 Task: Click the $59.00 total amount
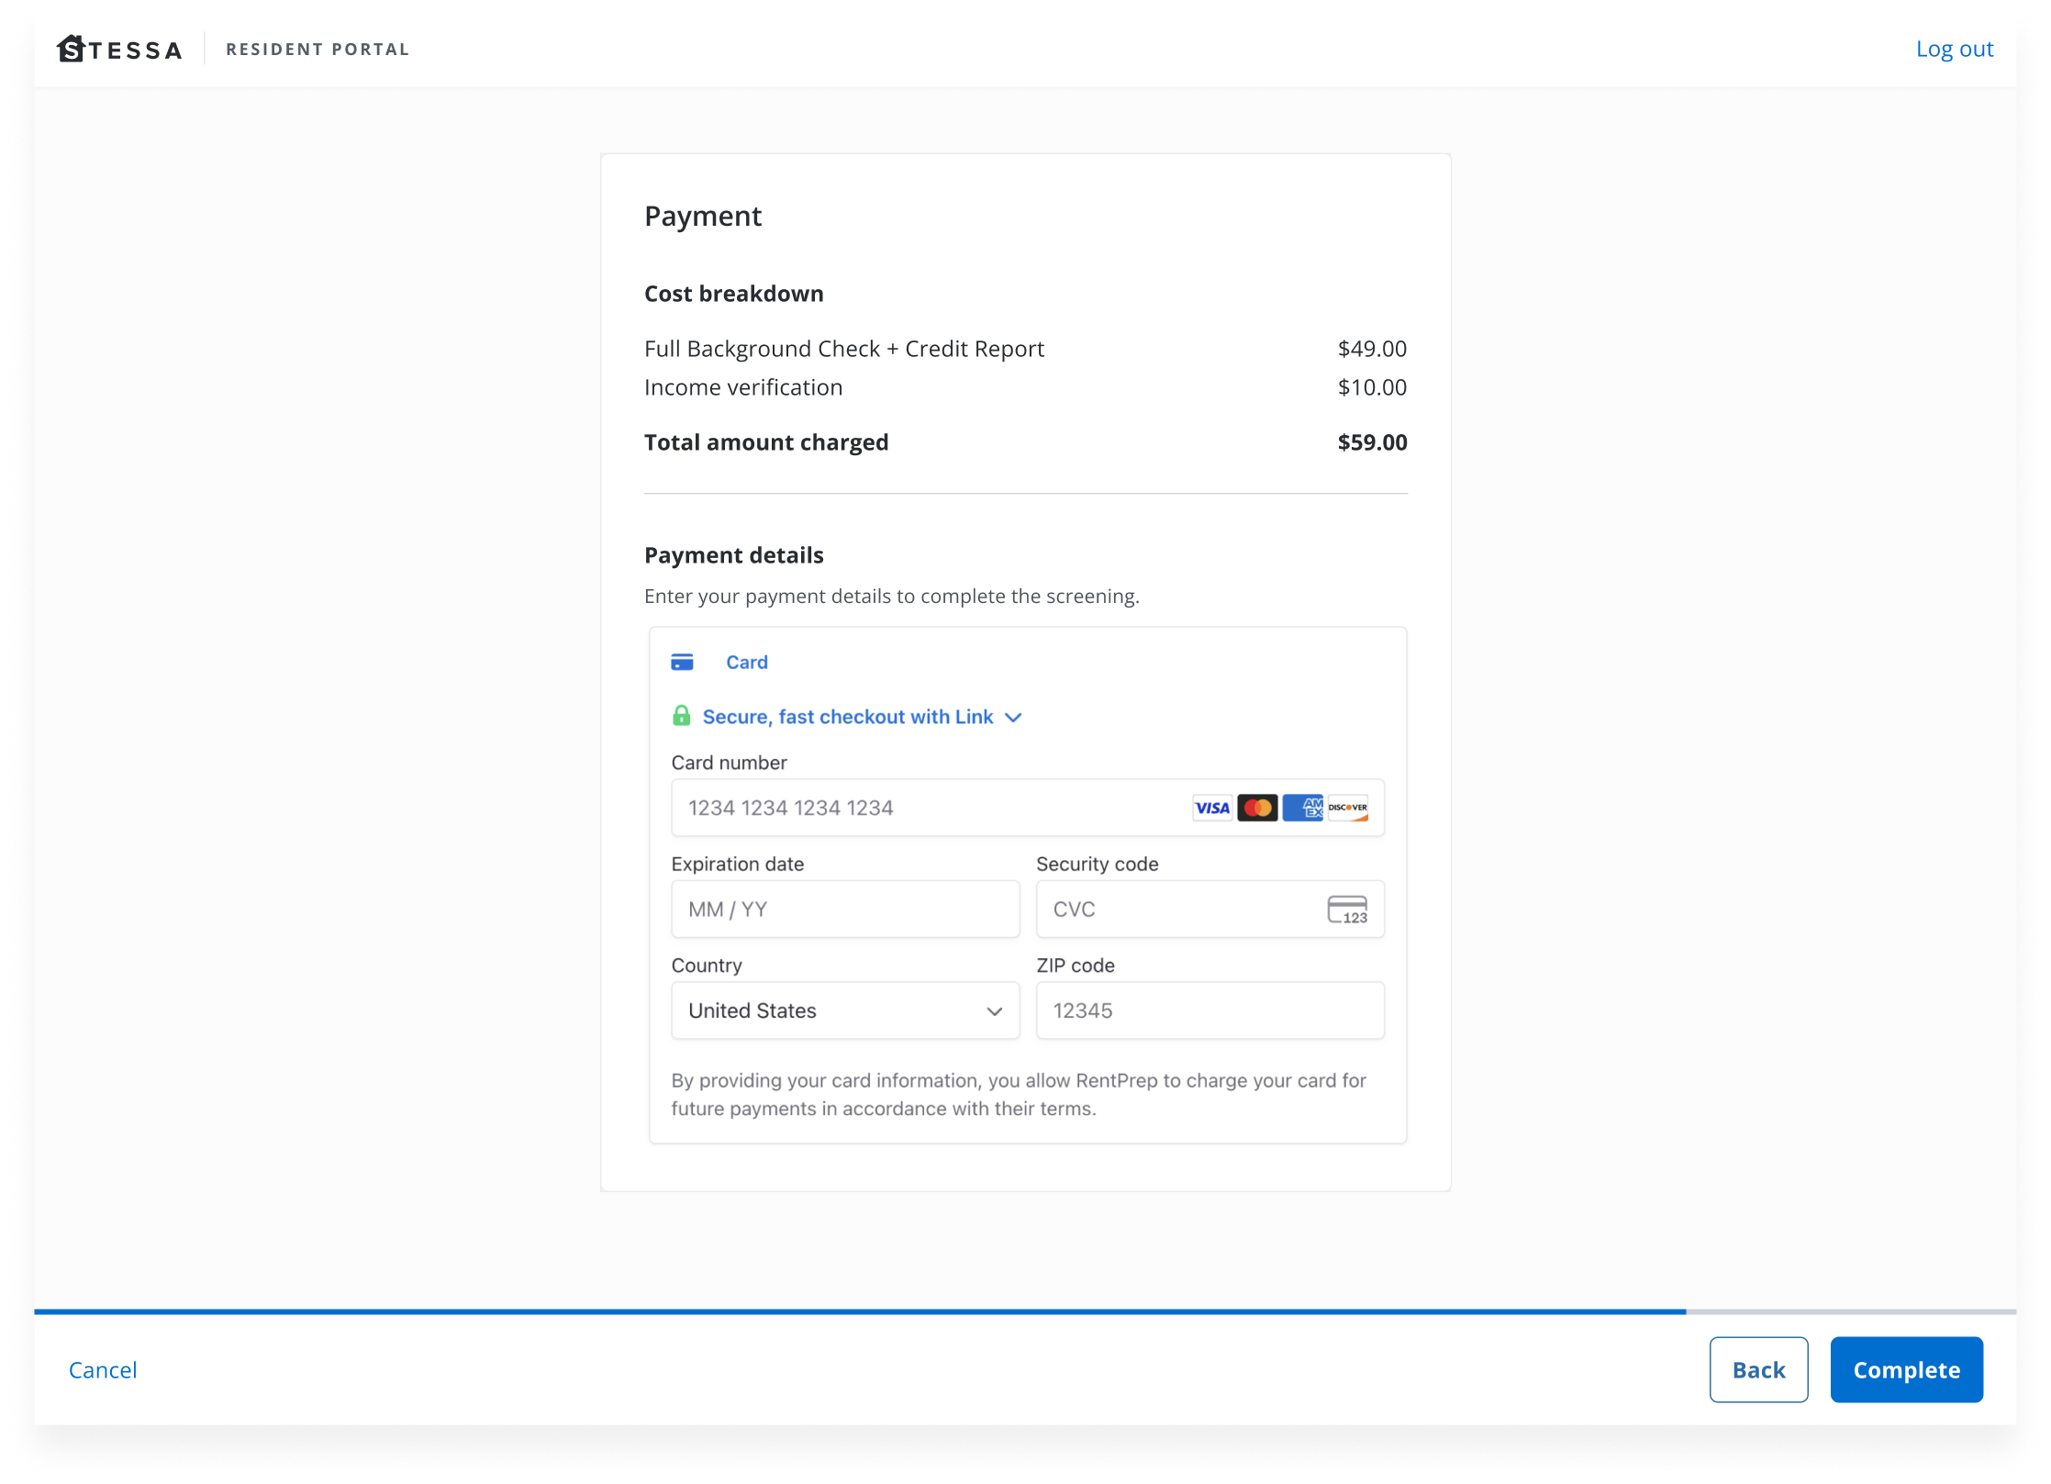[1372, 442]
